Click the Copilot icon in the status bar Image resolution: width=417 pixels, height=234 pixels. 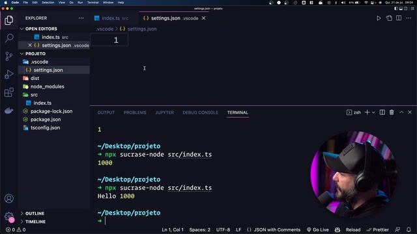pyautogui.click(x=338, y=229)
